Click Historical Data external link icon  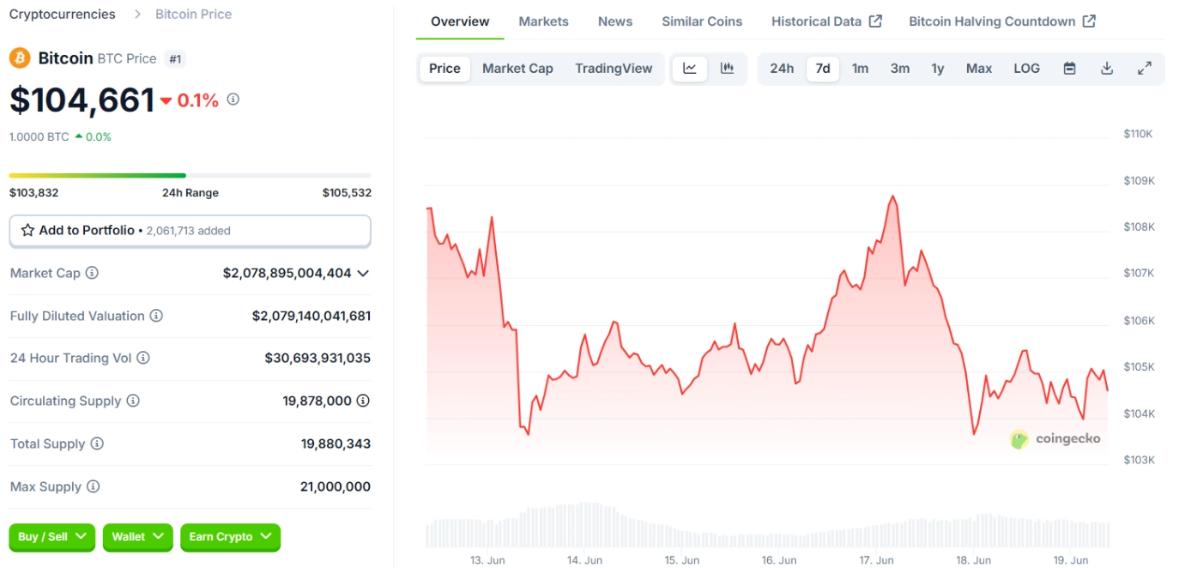coord(875,21)
